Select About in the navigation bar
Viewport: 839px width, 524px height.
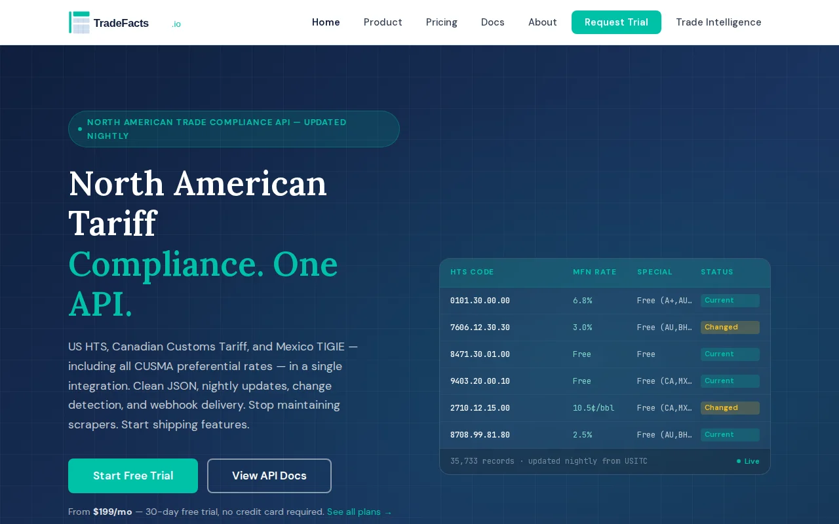[543, 22]
